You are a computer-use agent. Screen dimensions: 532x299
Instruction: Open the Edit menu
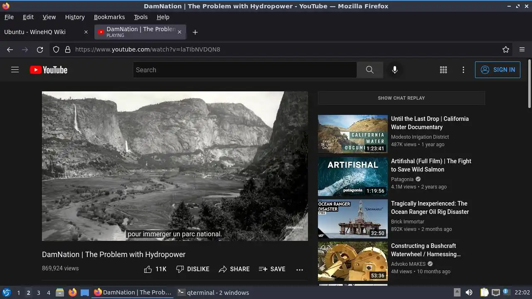[x=28, y=17]
